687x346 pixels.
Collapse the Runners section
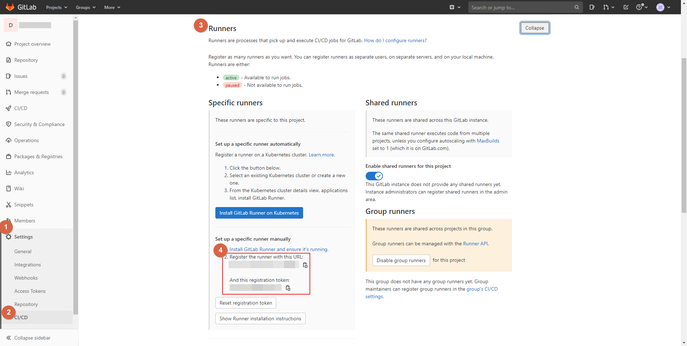(x=535, y=28)
